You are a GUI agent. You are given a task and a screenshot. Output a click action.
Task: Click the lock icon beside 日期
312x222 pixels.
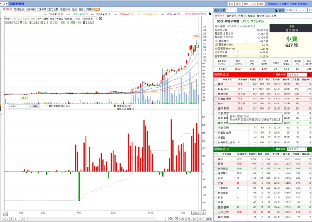click(x=276, y=11)
